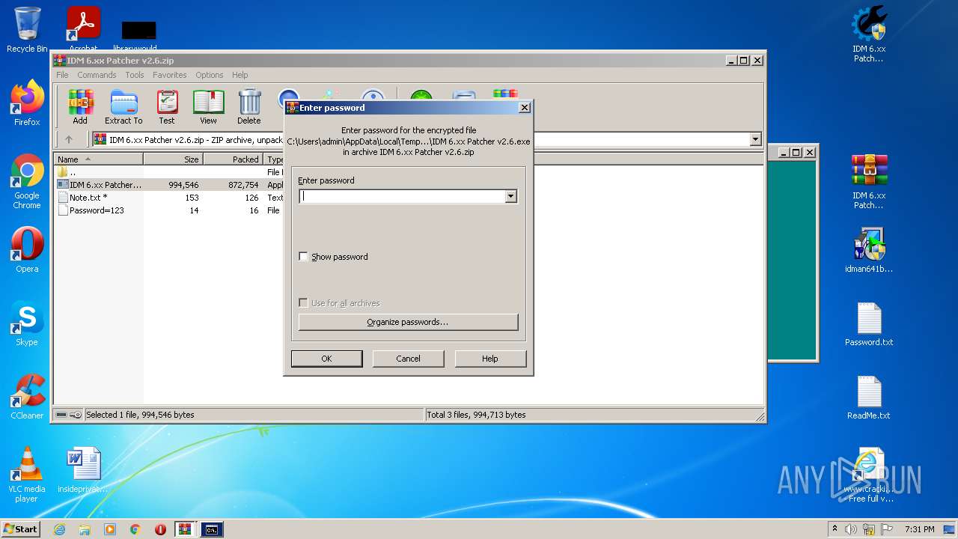Sort the list by Size column header
Viewport: 958px width, 539px height.
[x=173, y=159]
